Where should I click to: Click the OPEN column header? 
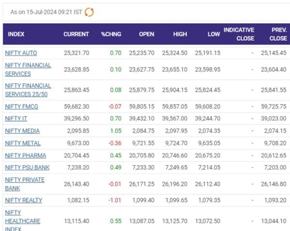click(147, 34)
